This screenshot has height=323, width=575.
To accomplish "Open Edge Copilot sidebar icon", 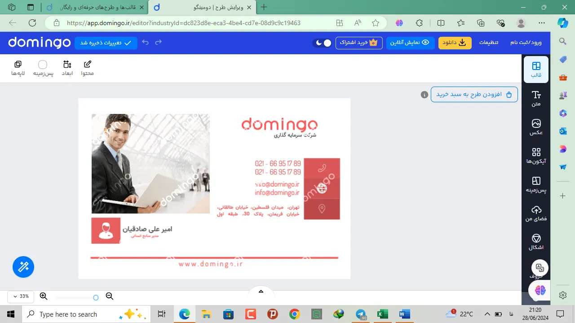I will [562, 23].
